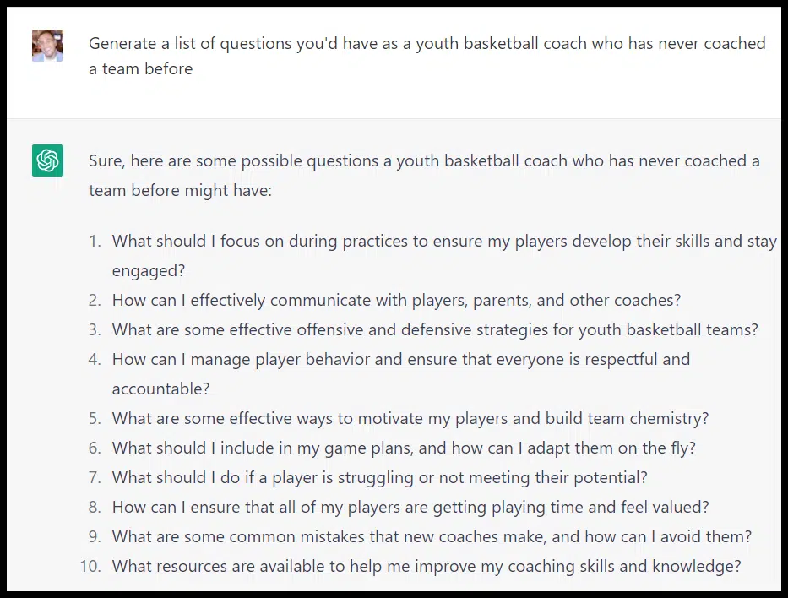Select the common mistakes new coaches question
Image resolution: width=788 pixels, height=598 pixels.
pyautogui.click(x=432, y=536)
